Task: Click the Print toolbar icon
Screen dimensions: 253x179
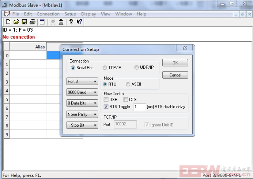Action: [x=33, y=22]
